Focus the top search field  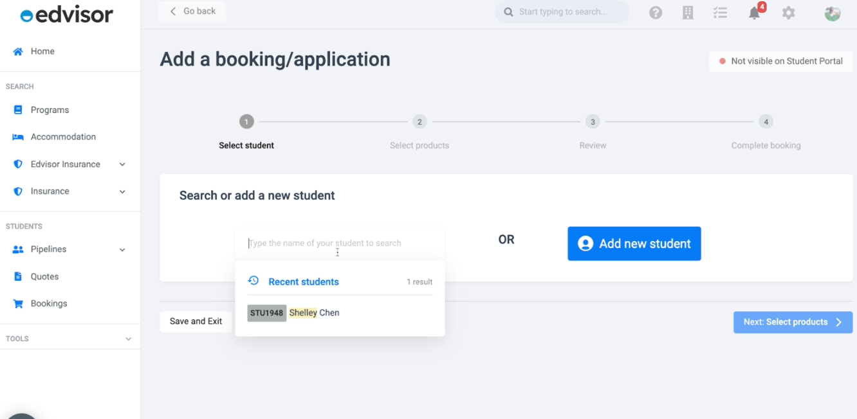pos(562,12)
